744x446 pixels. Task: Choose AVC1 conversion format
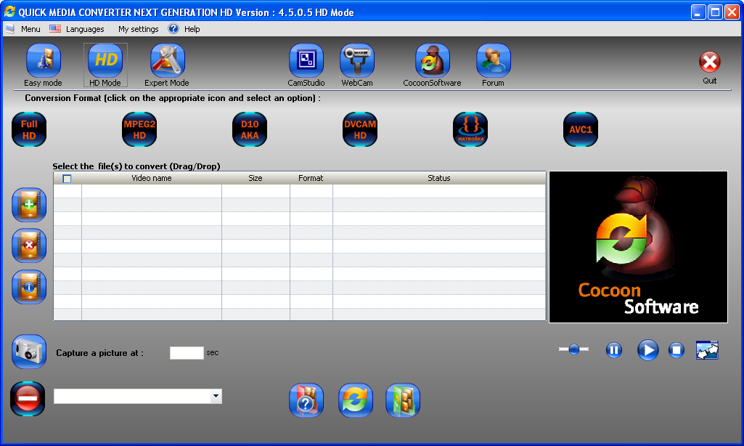point(580,129)
